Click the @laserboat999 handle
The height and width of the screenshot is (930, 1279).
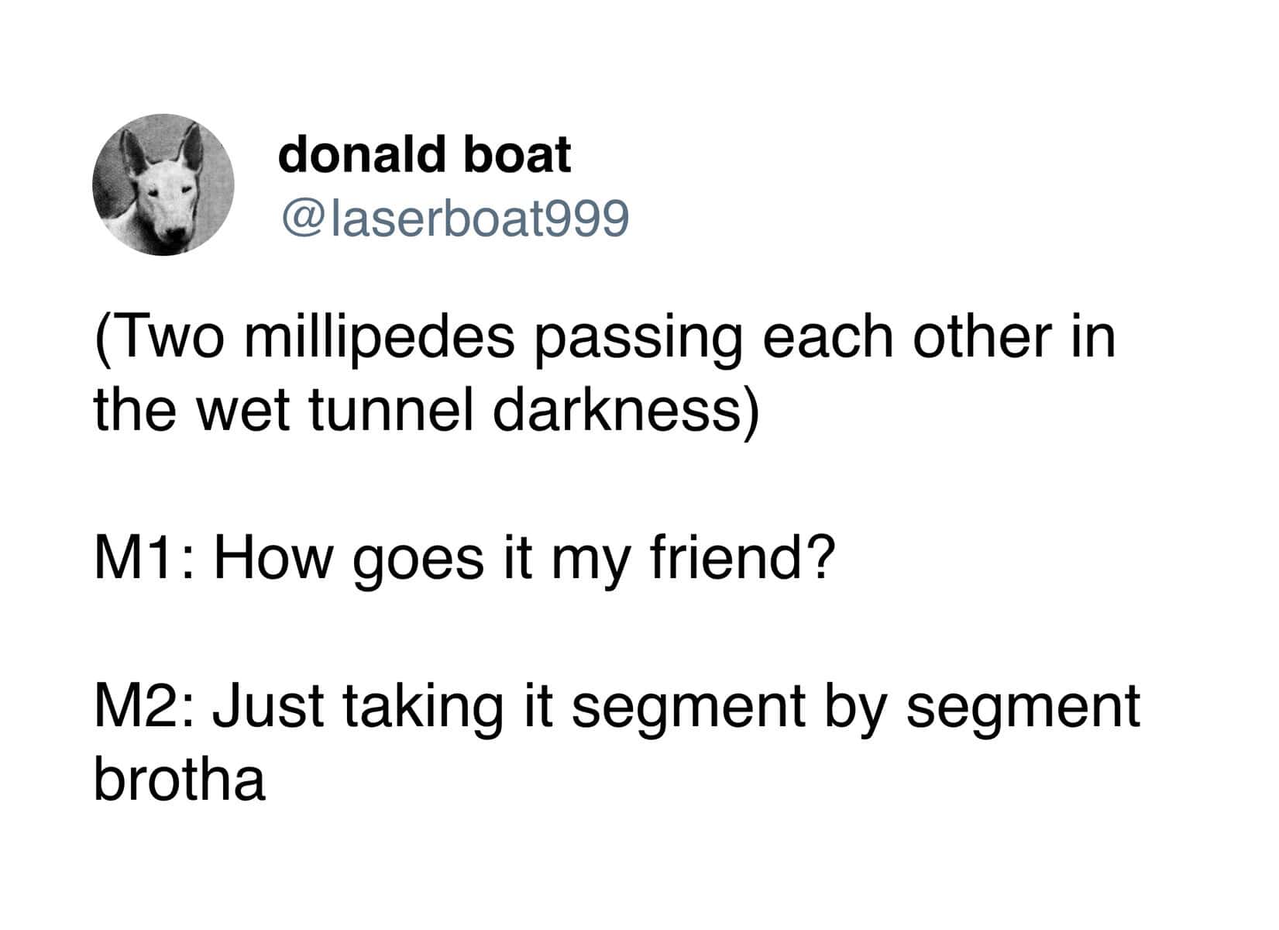pos(453,220)
